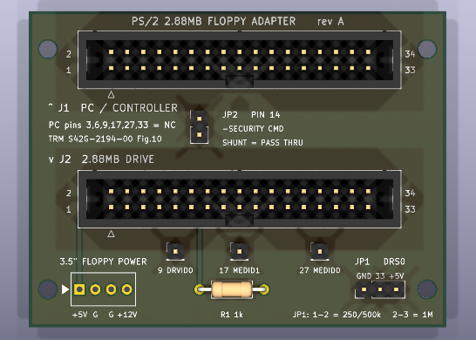The image size is (476, 340).
Task: Click the top-left mounting hole
Action: click(x=48, y=49)
